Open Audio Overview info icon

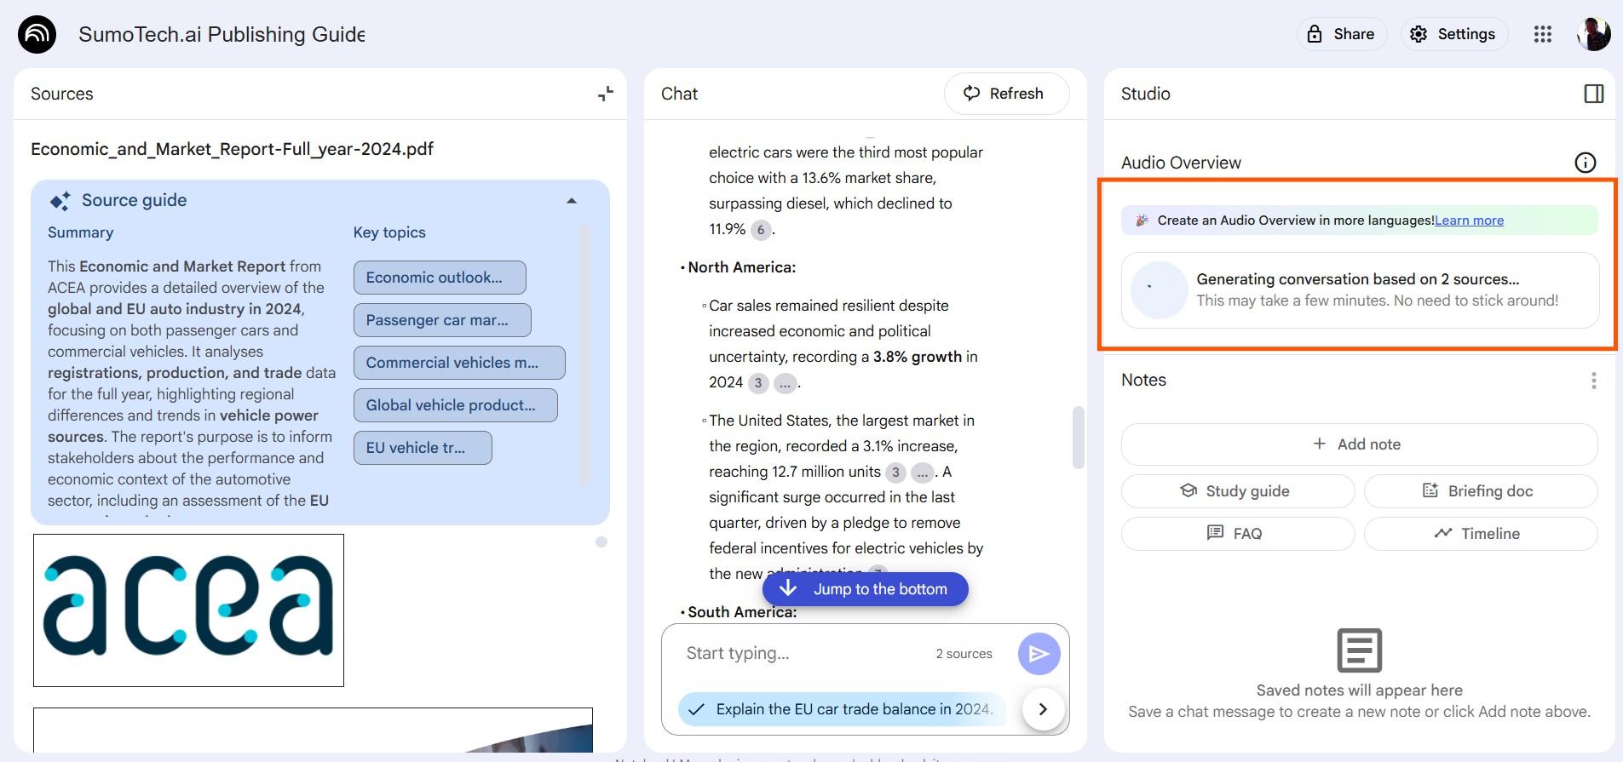(x=1585, y=163)
